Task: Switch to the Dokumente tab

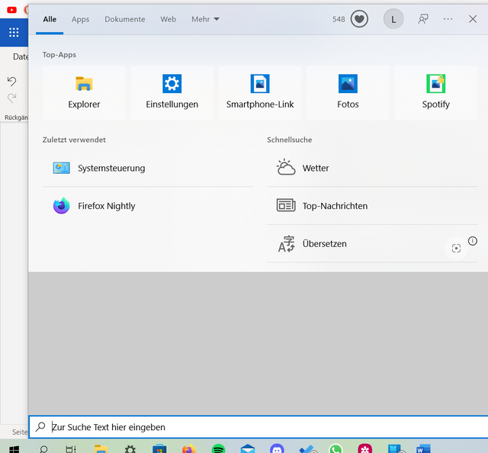Action: [125, 19]
